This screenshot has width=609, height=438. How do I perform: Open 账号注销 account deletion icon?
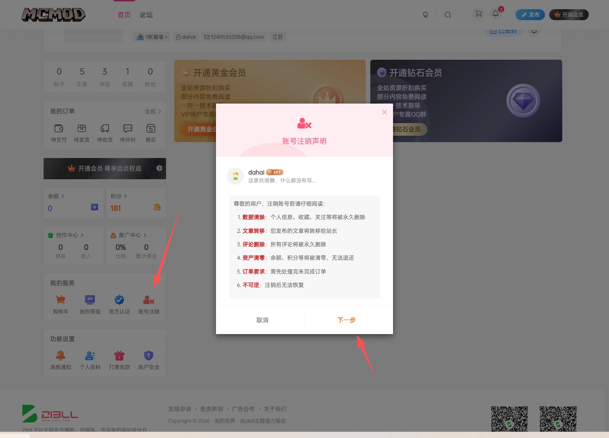coord(149,303)
